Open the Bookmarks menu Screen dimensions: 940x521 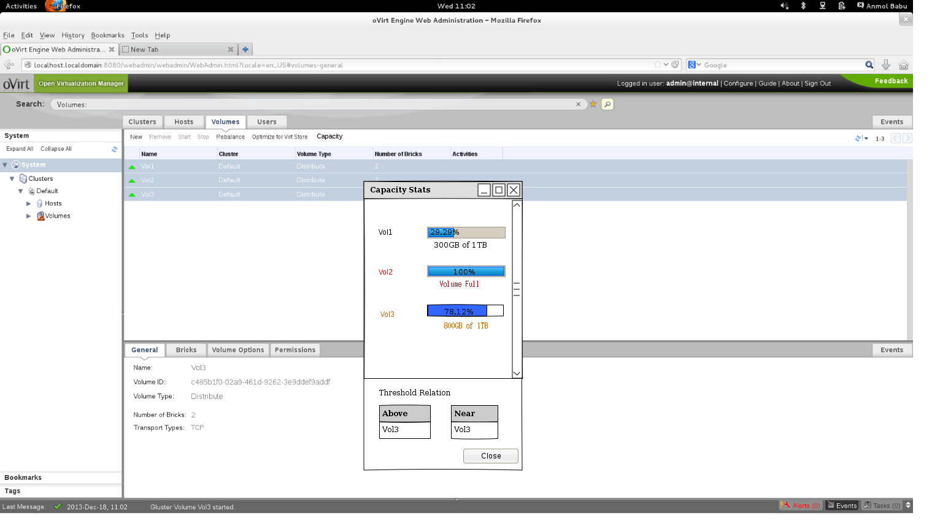107,36
